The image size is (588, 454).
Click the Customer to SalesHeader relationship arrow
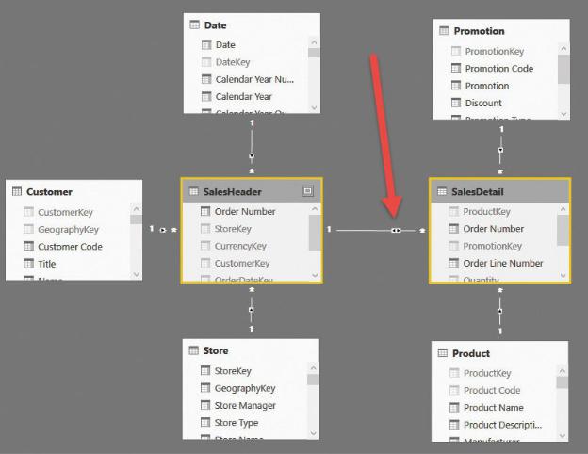pos(163,229)
